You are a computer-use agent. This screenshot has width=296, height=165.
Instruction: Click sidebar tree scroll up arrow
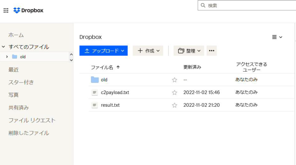[71, 54]
